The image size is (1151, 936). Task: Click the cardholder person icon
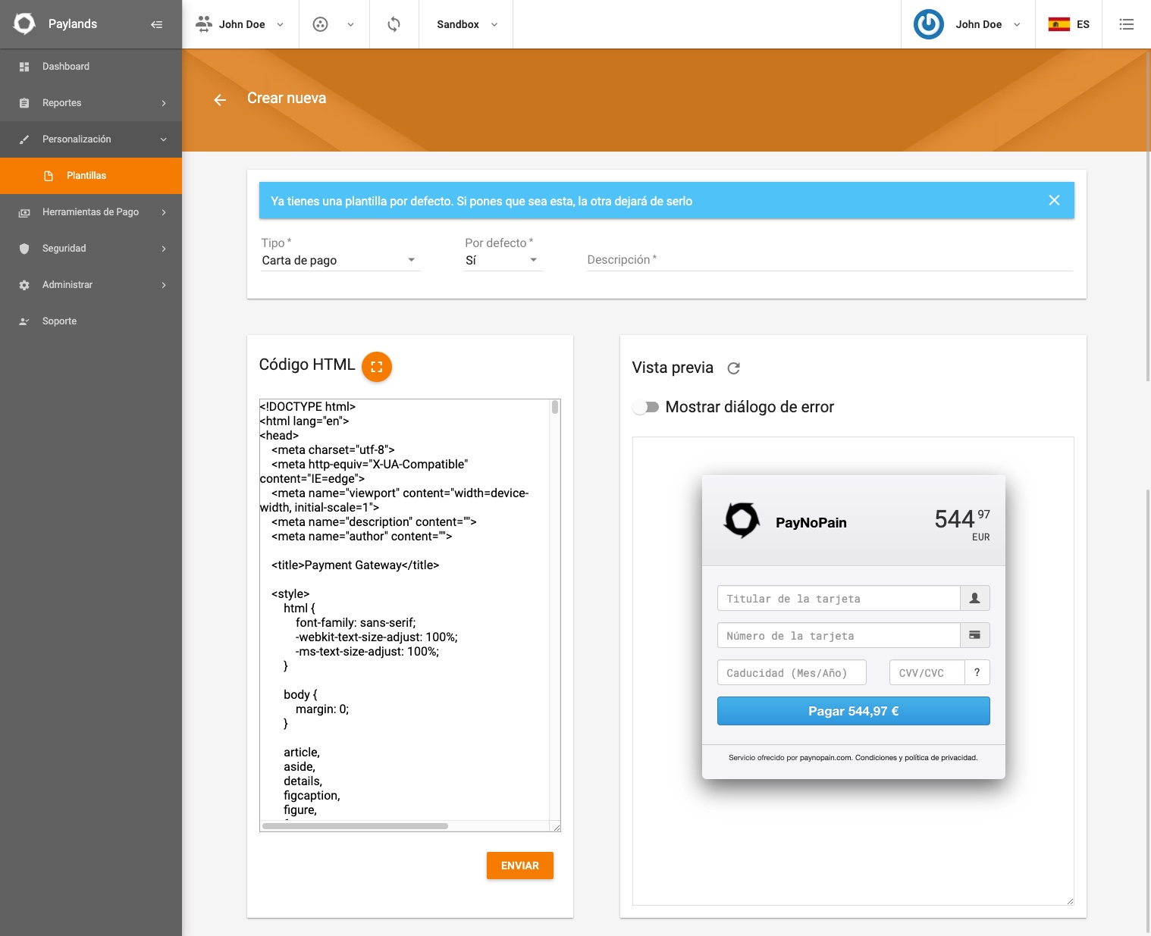coord(975,599)
